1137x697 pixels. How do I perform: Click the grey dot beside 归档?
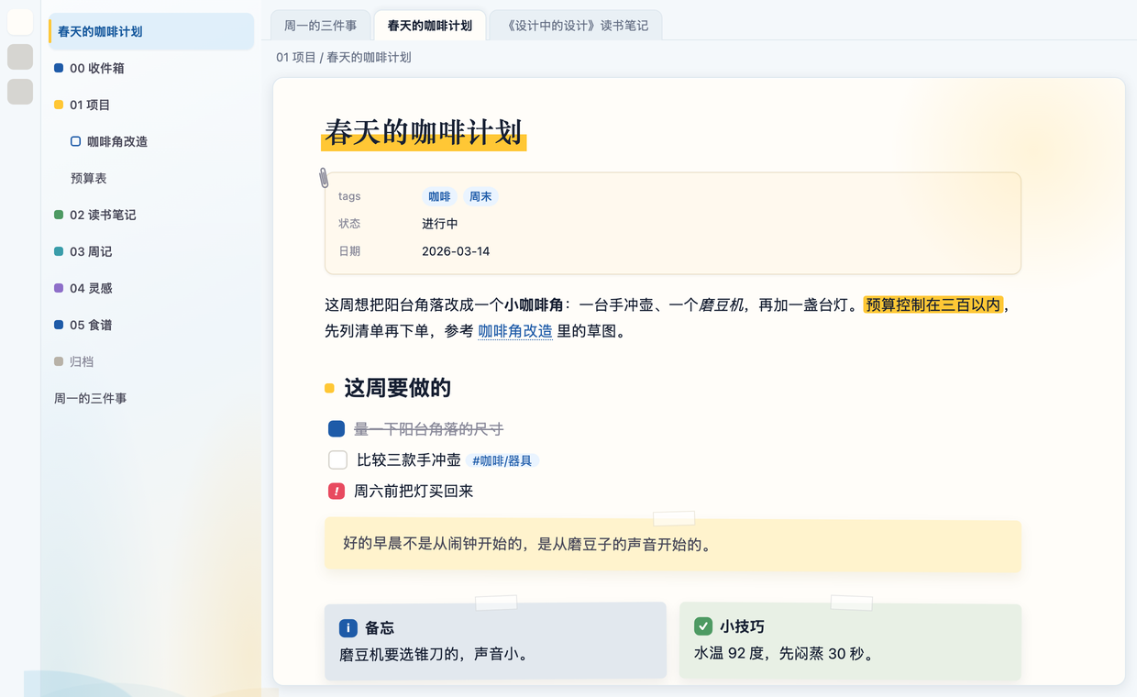coord(59,361)
